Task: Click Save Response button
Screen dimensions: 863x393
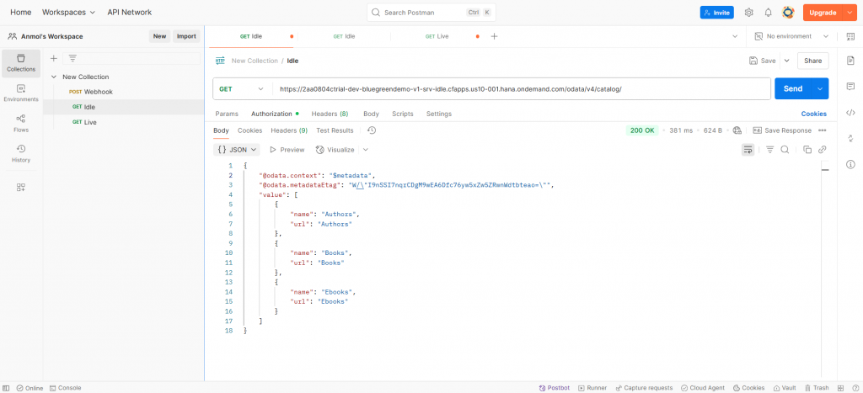Action: coord(782,130)
